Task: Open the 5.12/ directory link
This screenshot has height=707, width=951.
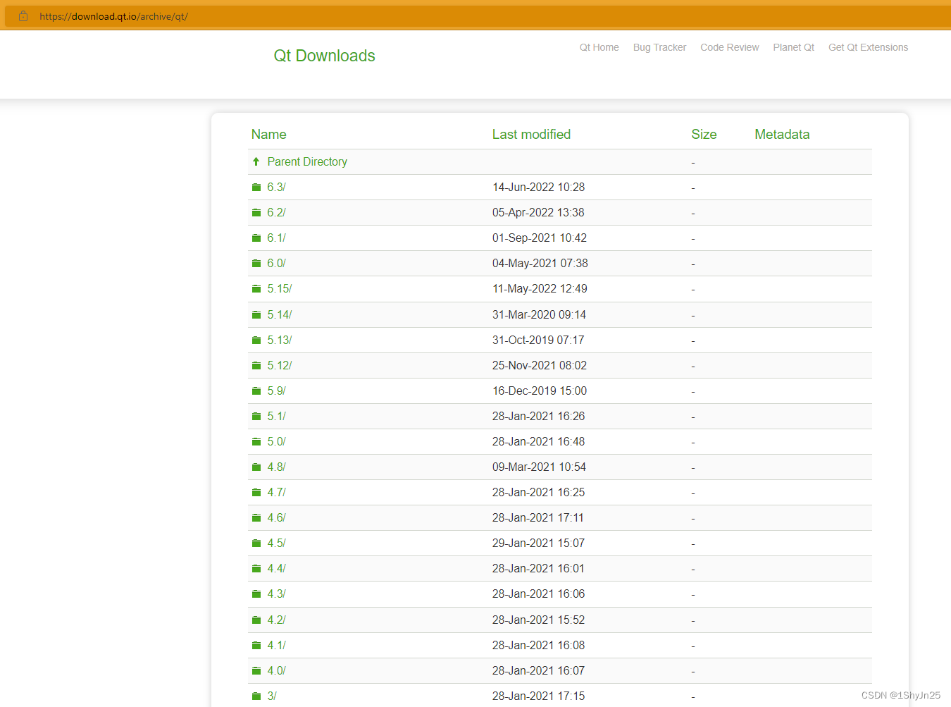Action: point(279,365)
